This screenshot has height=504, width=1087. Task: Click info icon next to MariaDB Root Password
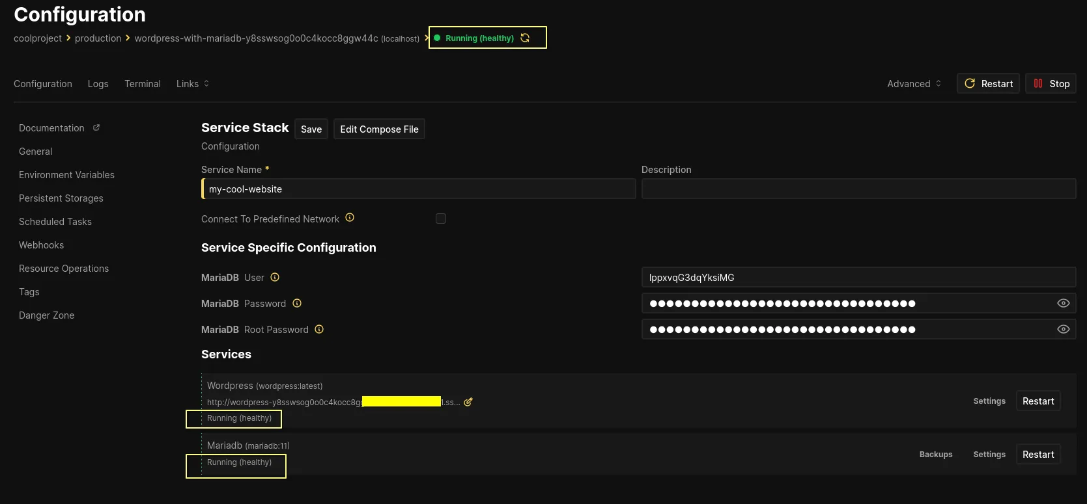pos(319,329)
